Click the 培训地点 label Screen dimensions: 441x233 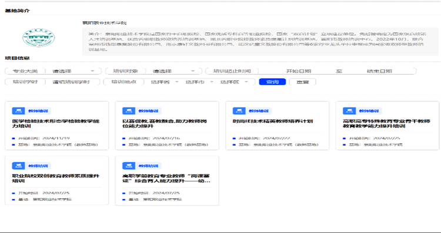123,82
